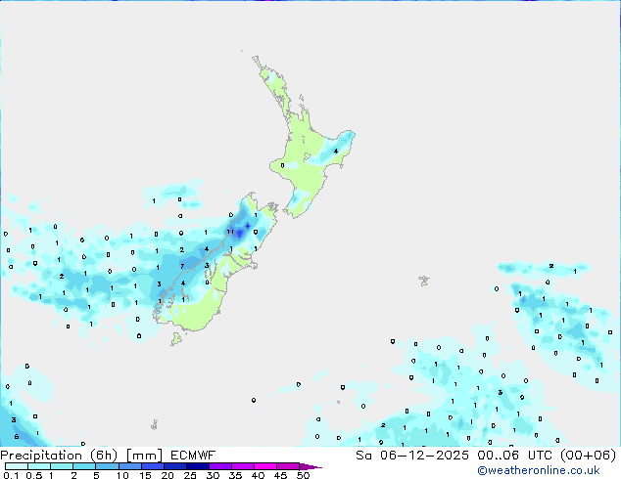Select the 30–35 mm purple legend swatch
621x479 pixels.
[219, 466]
